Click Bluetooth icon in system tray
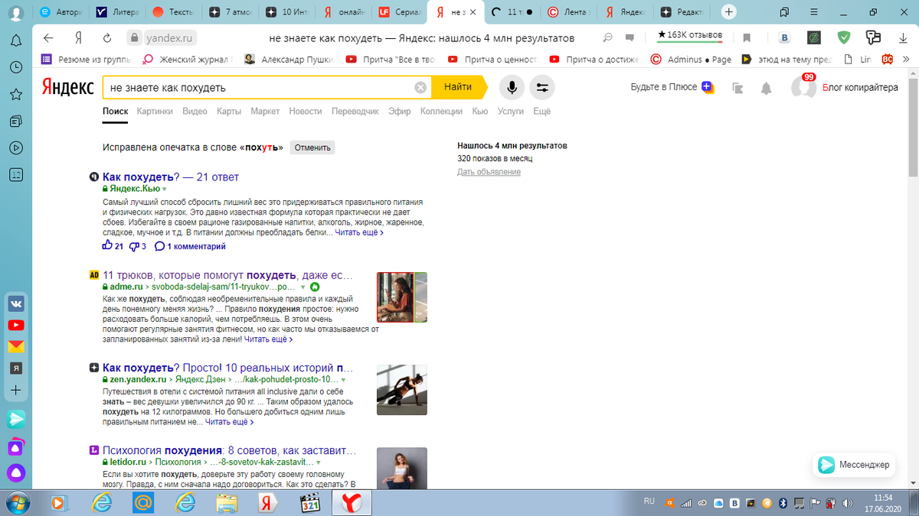Viewport: 919px width, 516px height. (x=783, y=502)
